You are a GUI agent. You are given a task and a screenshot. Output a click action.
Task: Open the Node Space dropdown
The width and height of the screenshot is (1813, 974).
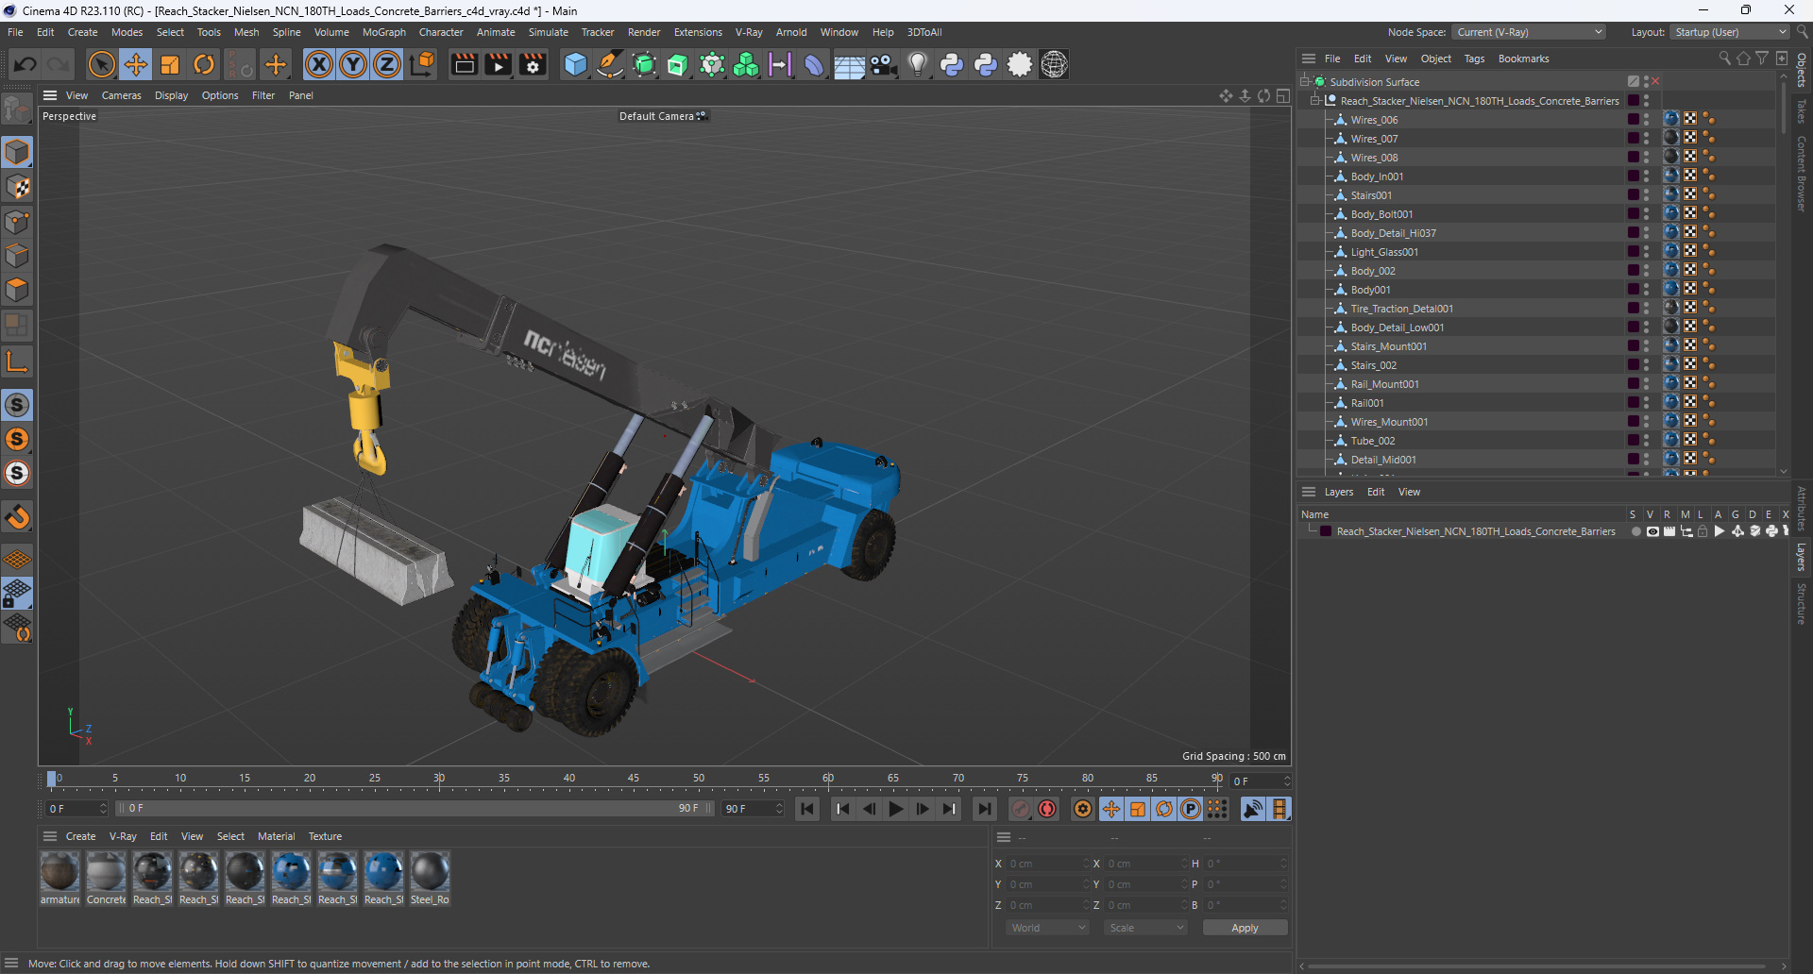tap(1529, 32)
